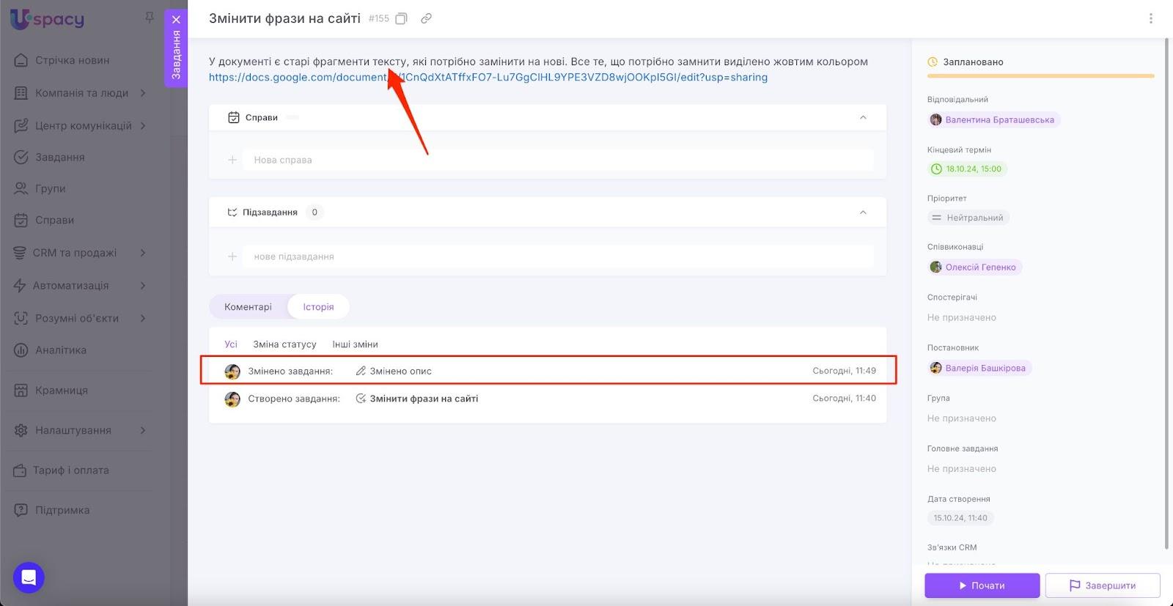Click the copy task icon beside #155
The image size is (1173, 606).
coord(401,19)
